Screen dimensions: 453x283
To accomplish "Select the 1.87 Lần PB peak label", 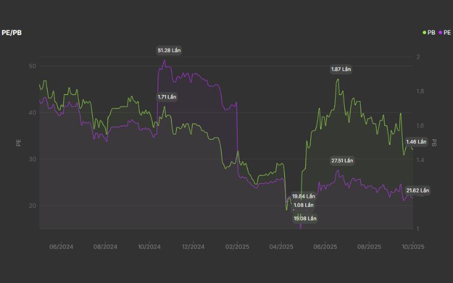I will click(341, 69).
